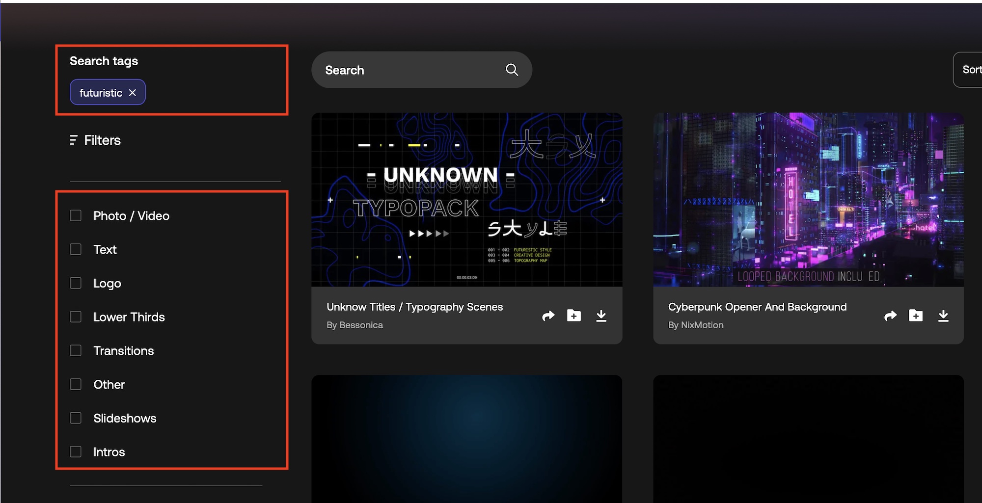Tick the Intros checkbox
This screenshot has width=982, height=503.
pos(76,451)
